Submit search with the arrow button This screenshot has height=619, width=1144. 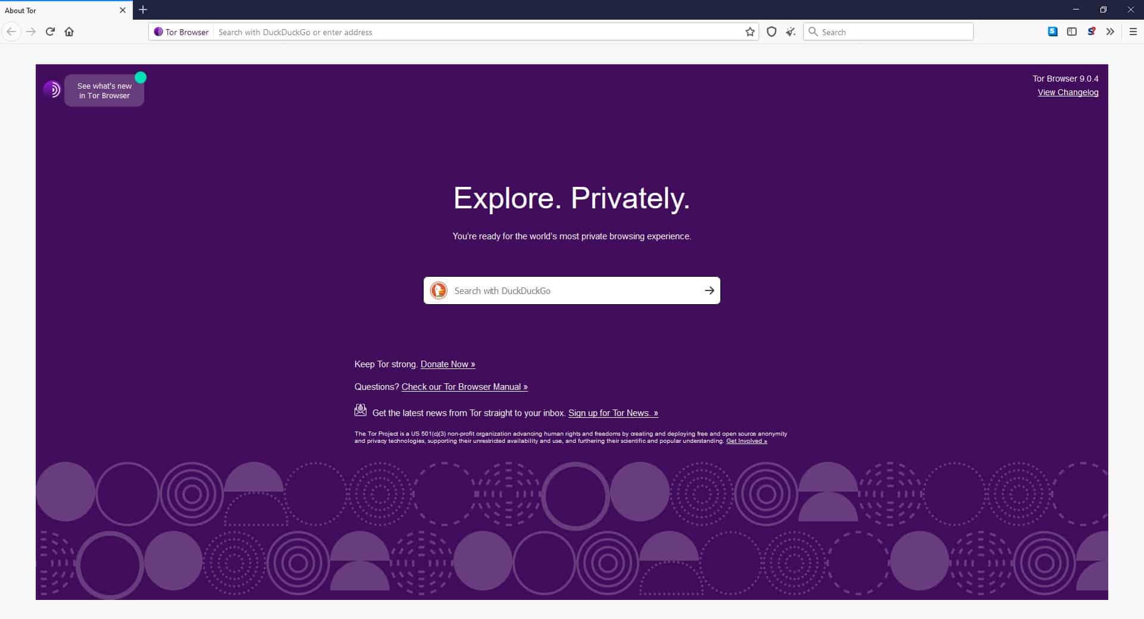click(x=708, y=290)
